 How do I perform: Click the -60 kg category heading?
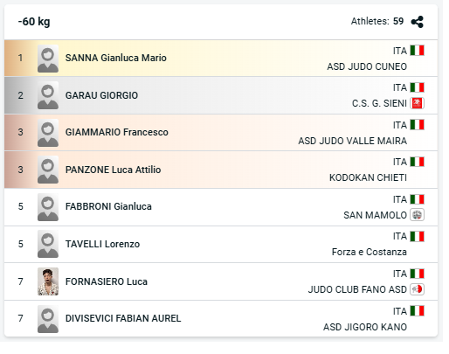coord(34,22)
